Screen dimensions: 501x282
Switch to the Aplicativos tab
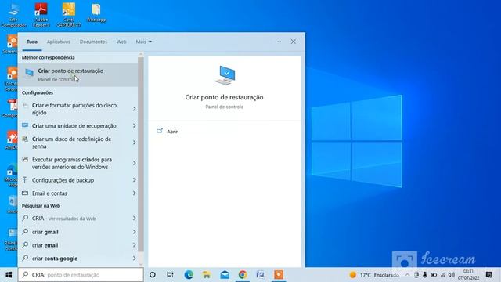tap(59, 42)
